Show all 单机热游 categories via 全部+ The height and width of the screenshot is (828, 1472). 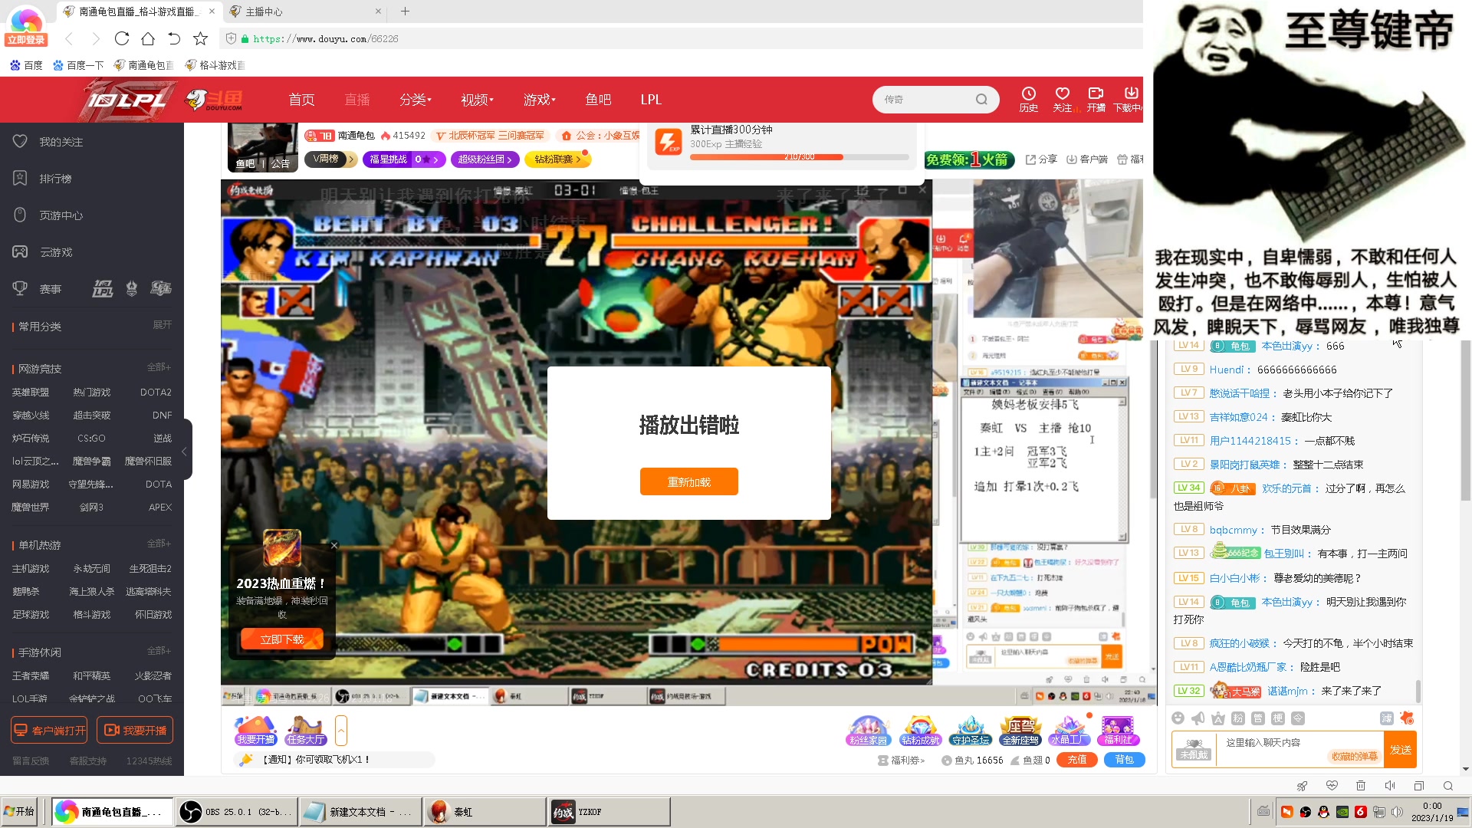tap(159, 544)
